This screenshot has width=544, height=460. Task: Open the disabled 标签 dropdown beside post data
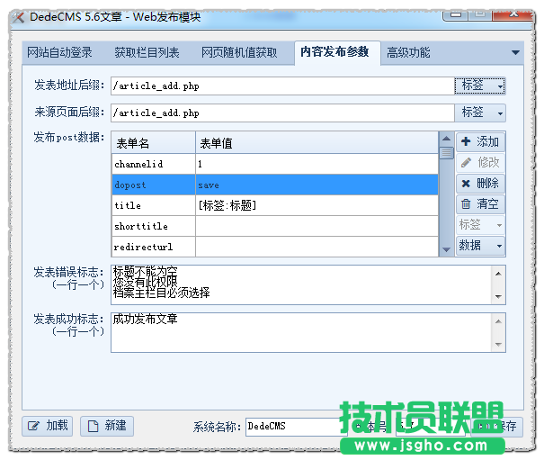click(480, 225)
